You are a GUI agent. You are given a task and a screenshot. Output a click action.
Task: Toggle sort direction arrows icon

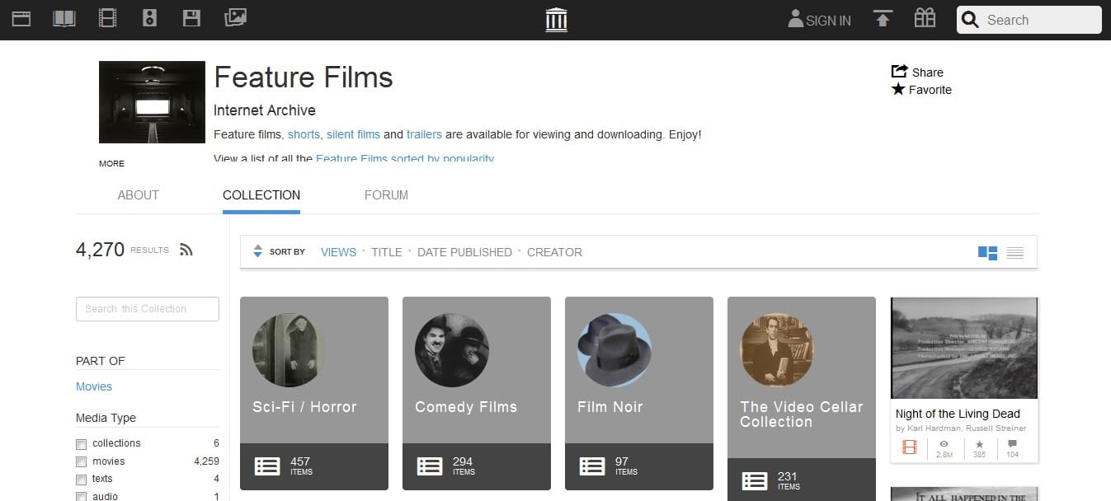[x=257, y=251]
